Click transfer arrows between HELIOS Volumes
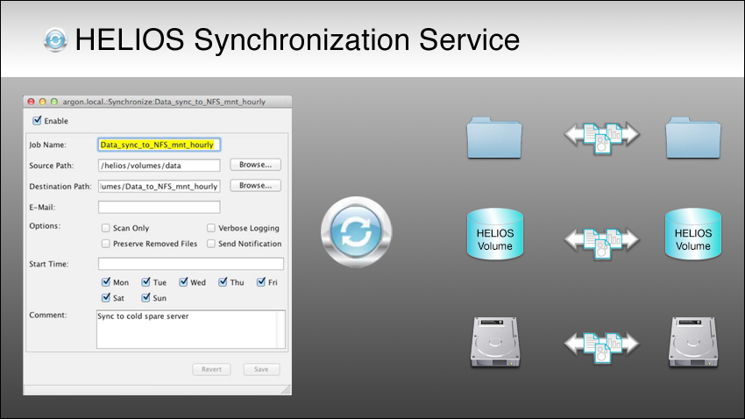This screenshot has height=419, width=745. pyautogui.click(x=602, y=242)
